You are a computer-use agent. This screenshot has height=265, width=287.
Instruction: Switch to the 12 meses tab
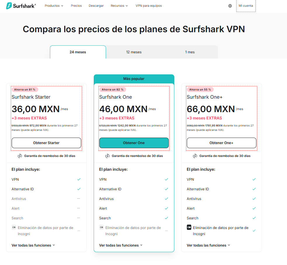[x=134, y=52]
